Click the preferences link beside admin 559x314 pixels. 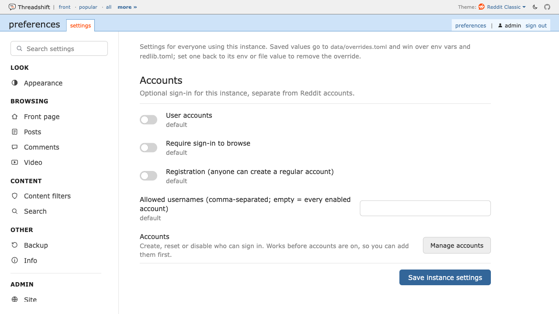tap(471, 26)
